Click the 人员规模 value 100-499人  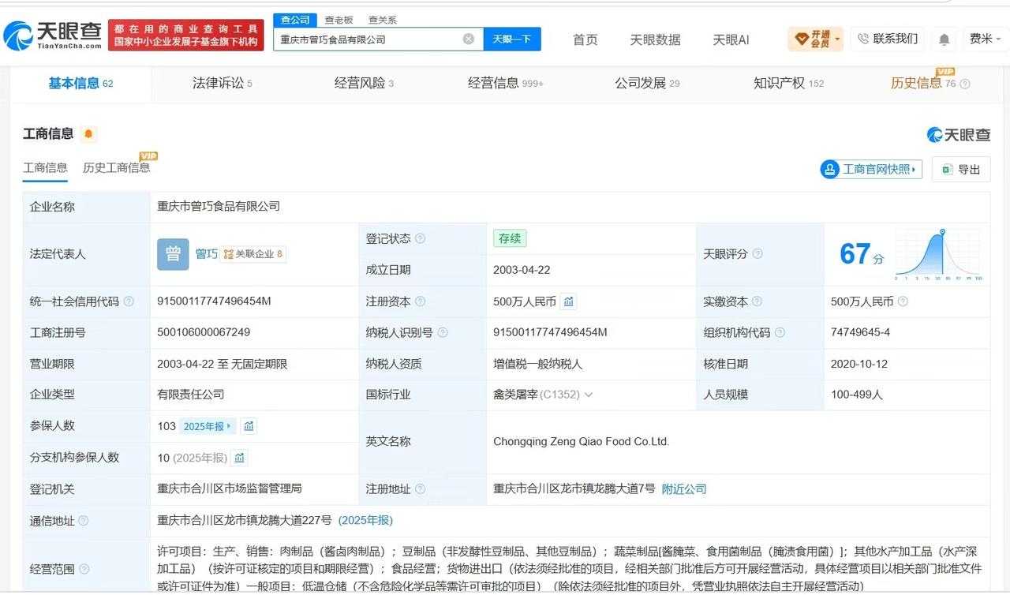pyautogui.click(x=857, y=395)
